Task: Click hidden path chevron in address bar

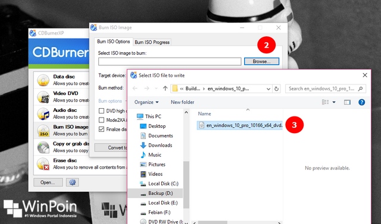Action: (182, 89)
